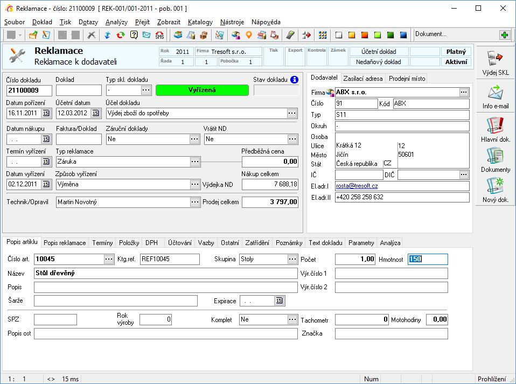The height and width of the screenshot is (384, 516).
Task: Click the crossed tools X toolbar icon
Action: [x=92, y=35]
